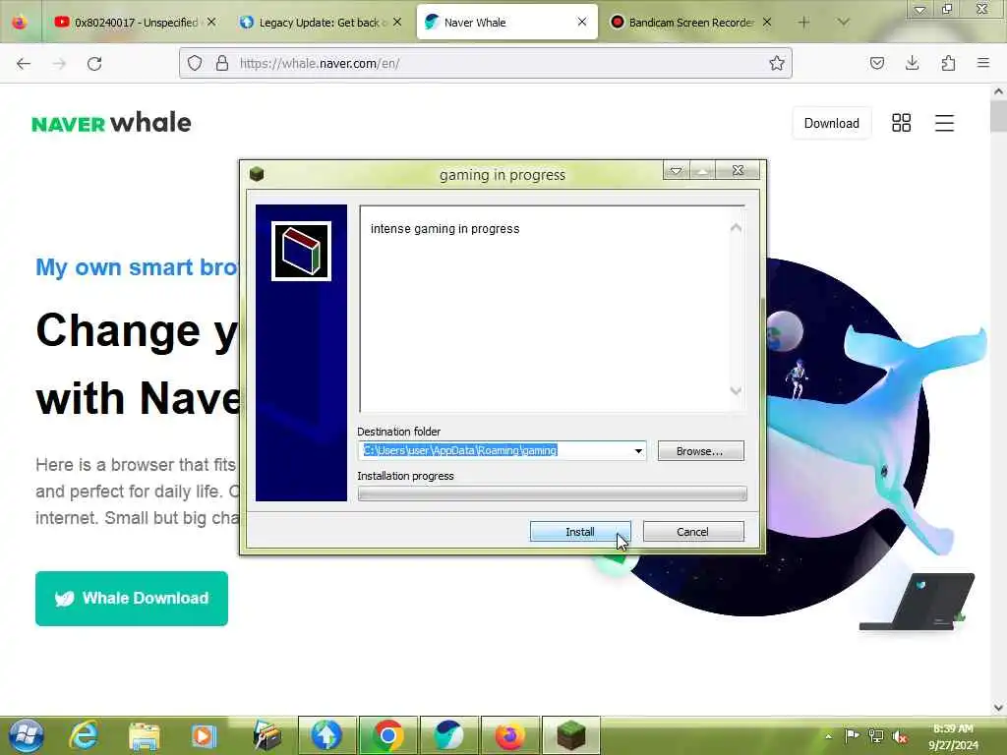This screenshot has width=1007, height=755.
Task: Click 'intense gaming in progress' text
Action: click(x=445, y=228)
